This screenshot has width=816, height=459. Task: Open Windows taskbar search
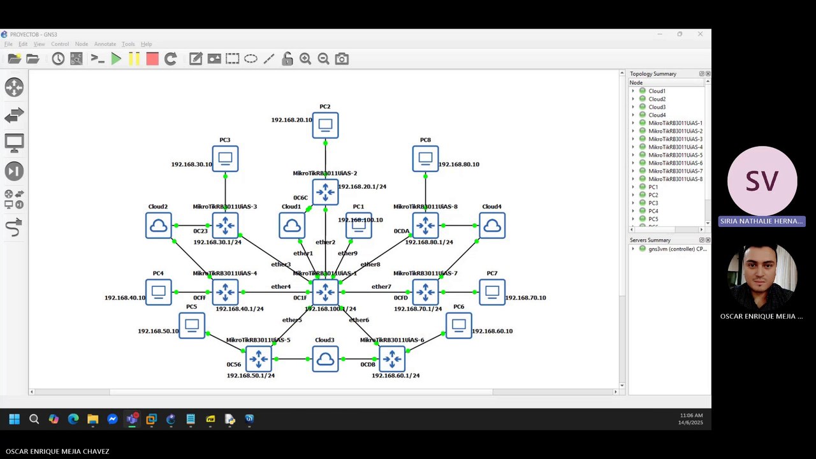pos(34,419)
